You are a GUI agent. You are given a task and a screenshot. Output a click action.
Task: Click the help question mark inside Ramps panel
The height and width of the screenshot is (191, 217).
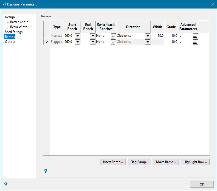(46, 171)
